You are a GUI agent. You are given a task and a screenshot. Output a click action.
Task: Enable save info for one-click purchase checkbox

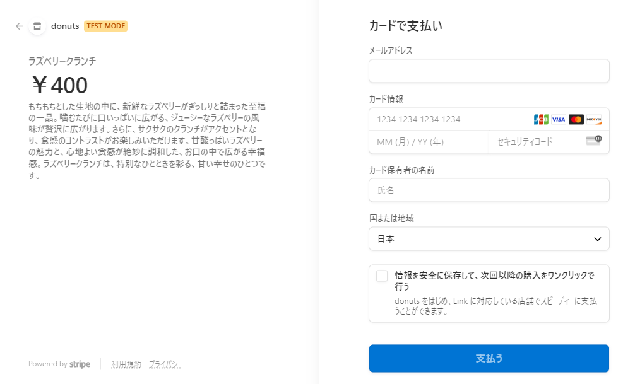[382, 276]
